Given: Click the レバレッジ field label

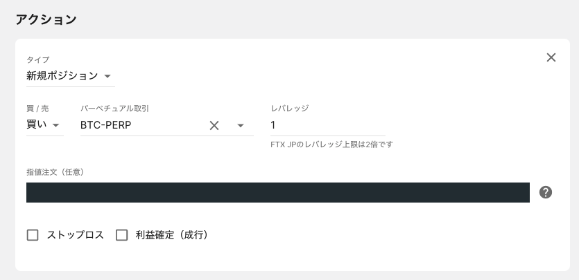Looking at the screenshot, I should tap(290, 108).
